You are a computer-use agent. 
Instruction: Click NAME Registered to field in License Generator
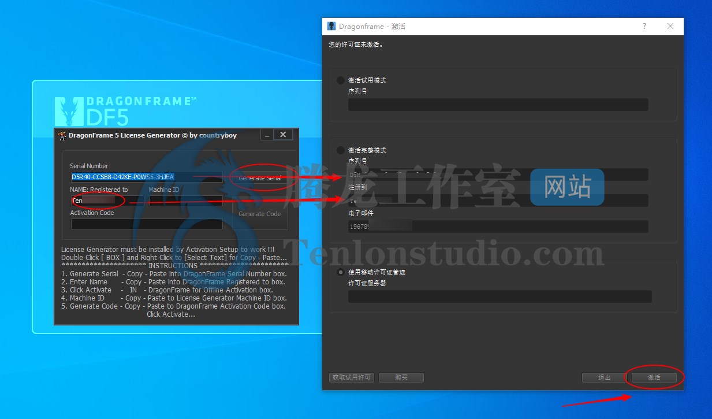(107, 201)
